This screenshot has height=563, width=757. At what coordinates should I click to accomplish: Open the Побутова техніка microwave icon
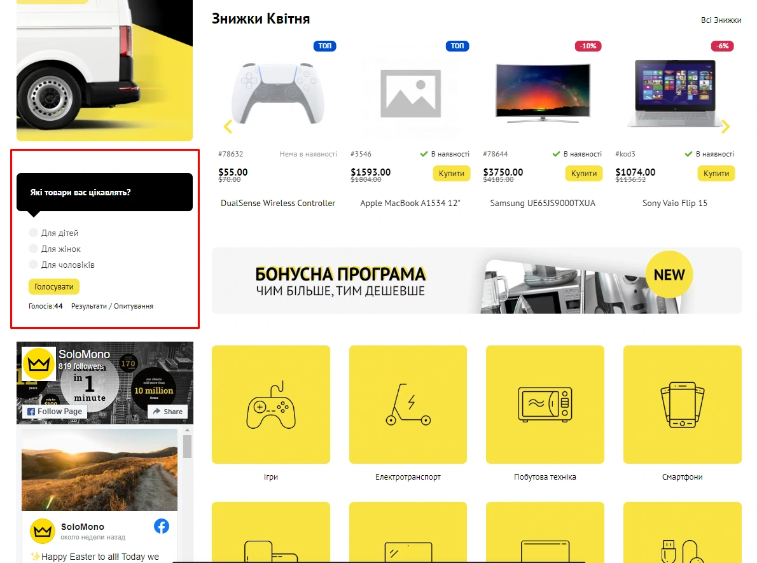[545, 405]
